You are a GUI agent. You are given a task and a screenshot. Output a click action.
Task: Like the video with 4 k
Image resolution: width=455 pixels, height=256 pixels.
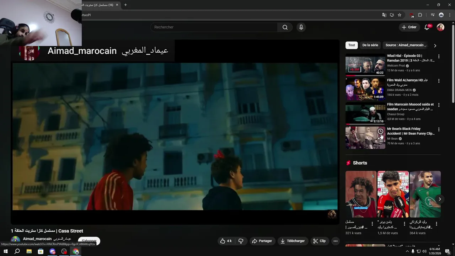(x=226, y=241)
